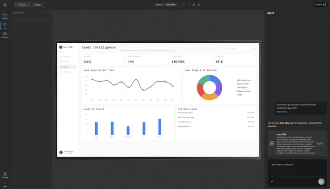The width and height of the screenshot is (330, 189).
Task: Open the App sidebar section
Action: 5,26
